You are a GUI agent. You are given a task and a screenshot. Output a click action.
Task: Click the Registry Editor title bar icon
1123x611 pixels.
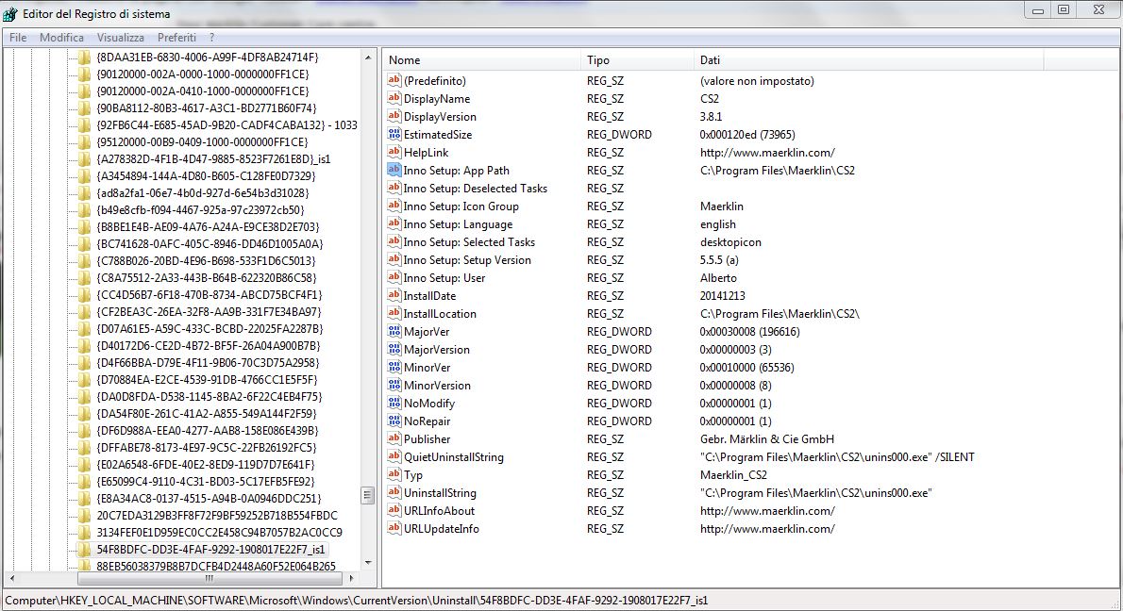(10, 13)
